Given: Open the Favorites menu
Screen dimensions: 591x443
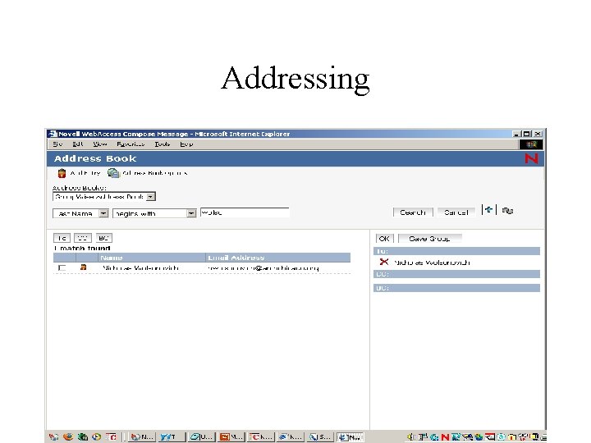Looking at the screenshot, I should pyautogui.click(x=131, y=144).
